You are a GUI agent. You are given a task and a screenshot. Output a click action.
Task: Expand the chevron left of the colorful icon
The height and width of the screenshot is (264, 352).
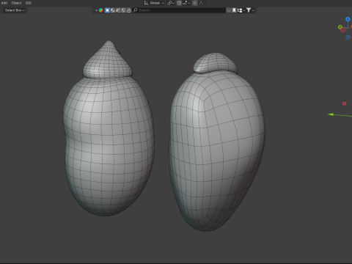tap(96, 10)
